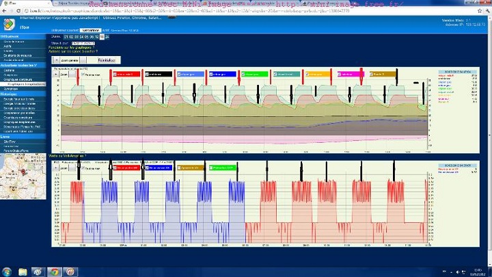
Task: Click the Windows Start orb
Action: (8, 272)
